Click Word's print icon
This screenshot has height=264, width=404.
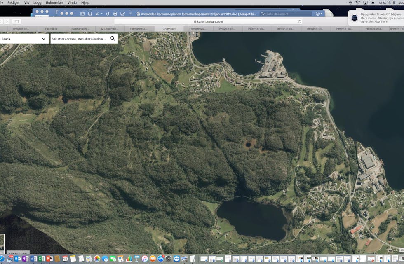115,14
